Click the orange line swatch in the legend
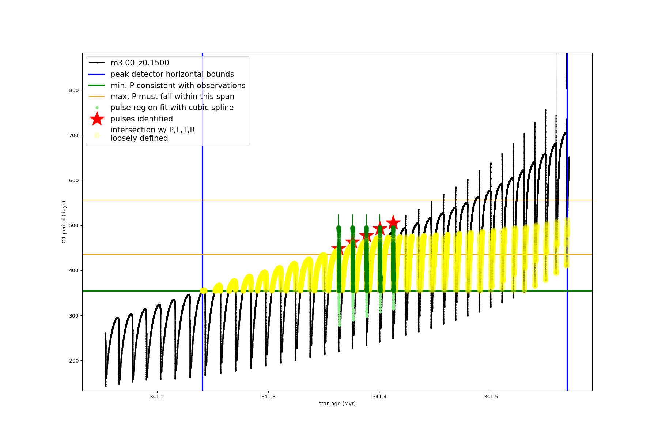Viewport: 658px width, 439px height. (x=97, y=97)
